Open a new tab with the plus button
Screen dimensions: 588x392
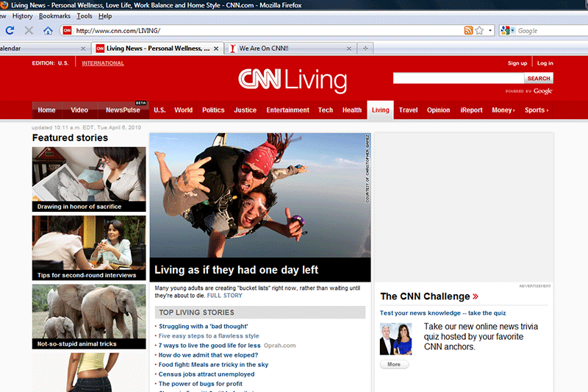(365, 48)
